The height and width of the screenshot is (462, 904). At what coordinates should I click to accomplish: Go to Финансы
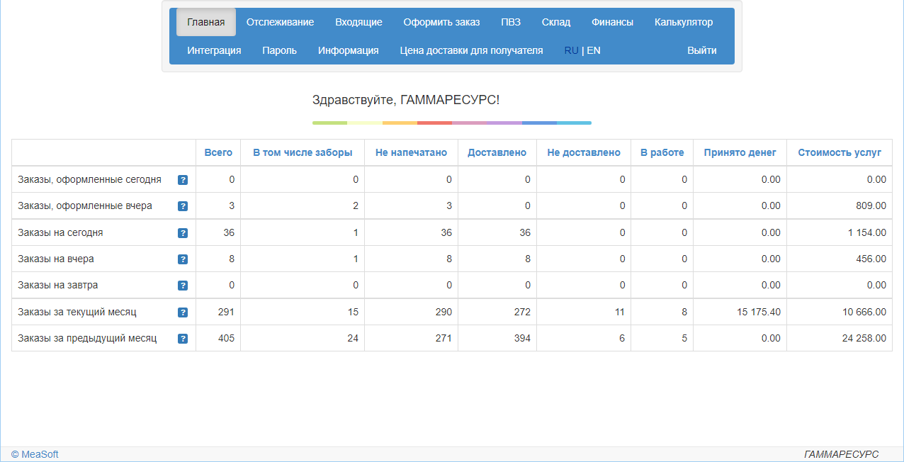coord(611,22)
